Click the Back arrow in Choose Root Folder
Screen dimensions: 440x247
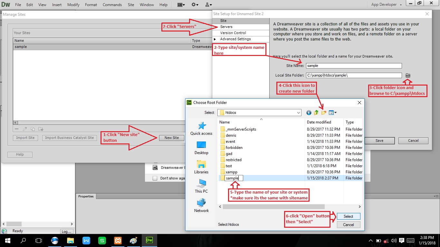click(x=309, y=113)
